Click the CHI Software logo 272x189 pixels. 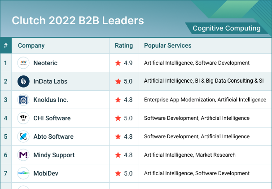[x=23, y=118]
